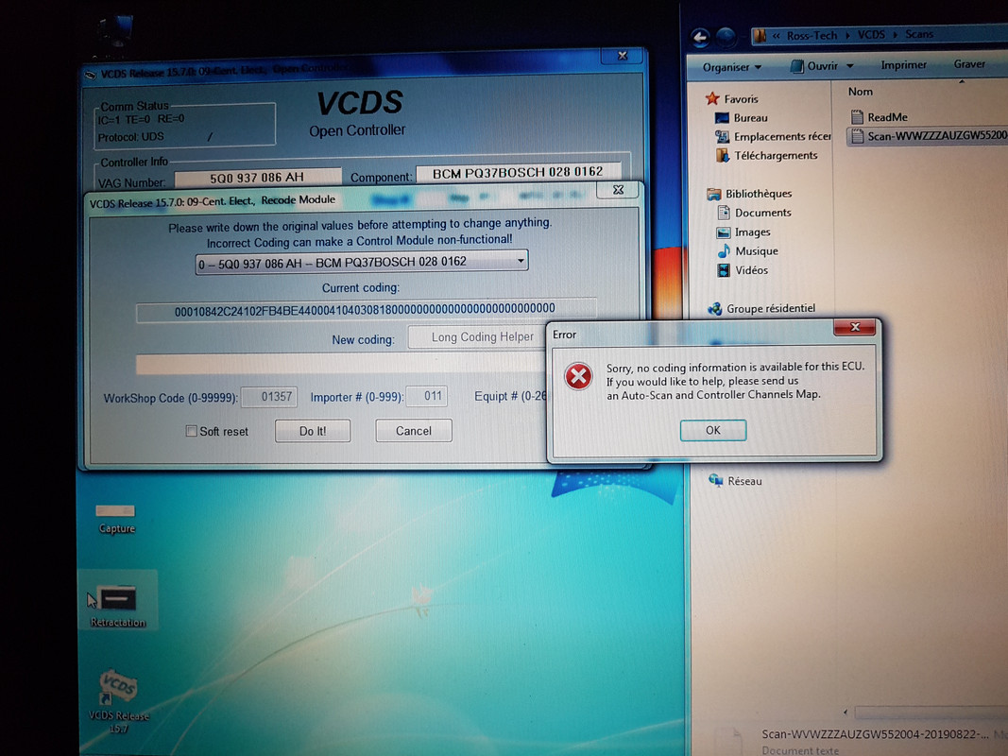Viewport: 1008px width, 756px height.
Task: Select the Scan-WVWZZZAUZGW55200 file
Action: coord(929,136)
